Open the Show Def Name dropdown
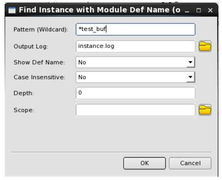The height and width of the screenshot is (180, 222). pyautogui.click(x=135, y=62)
